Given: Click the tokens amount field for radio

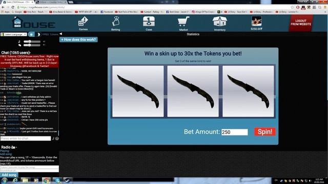Looking at the screenshot, I should point(30,167).
